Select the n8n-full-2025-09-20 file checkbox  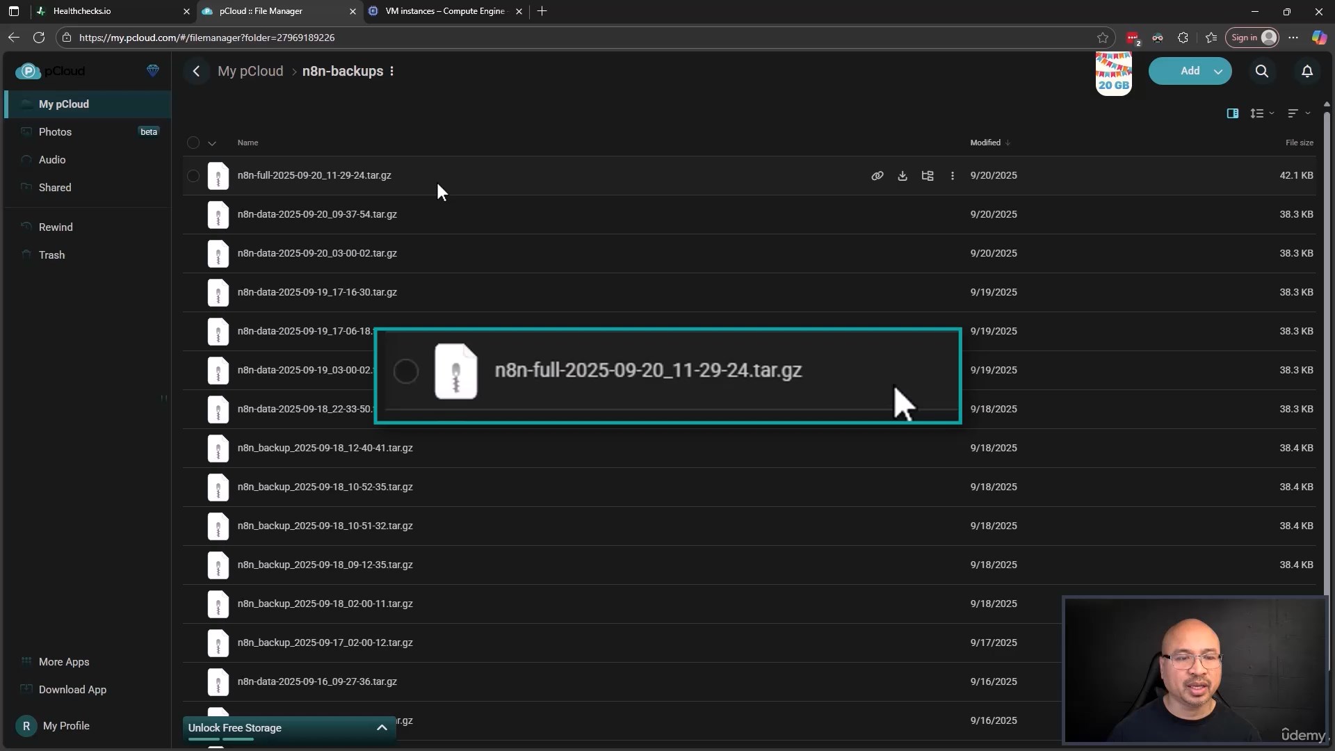(193, 176)
